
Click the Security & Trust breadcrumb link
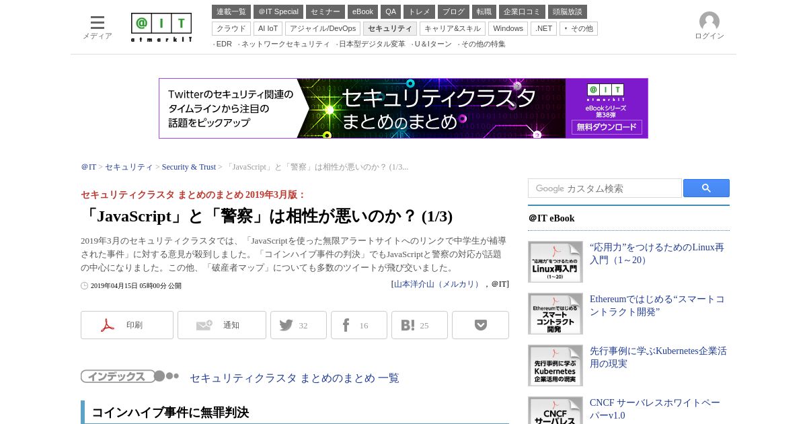(189, 167)
